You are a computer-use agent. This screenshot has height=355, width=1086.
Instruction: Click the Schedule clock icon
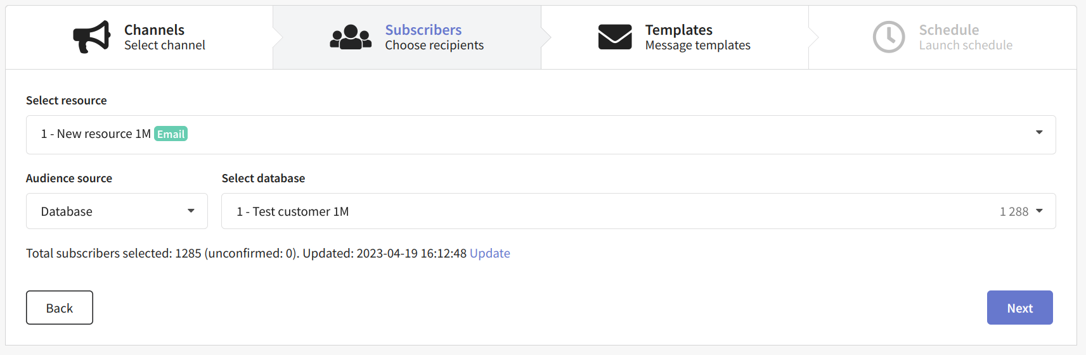coord(889,37)
